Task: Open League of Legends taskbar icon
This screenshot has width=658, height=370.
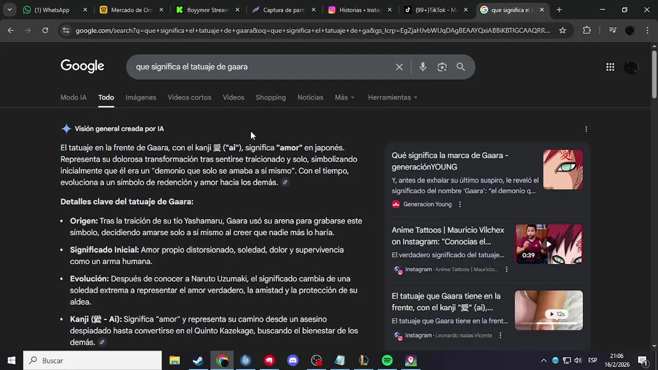Action: pyautogui.click(x=363, y=361)
